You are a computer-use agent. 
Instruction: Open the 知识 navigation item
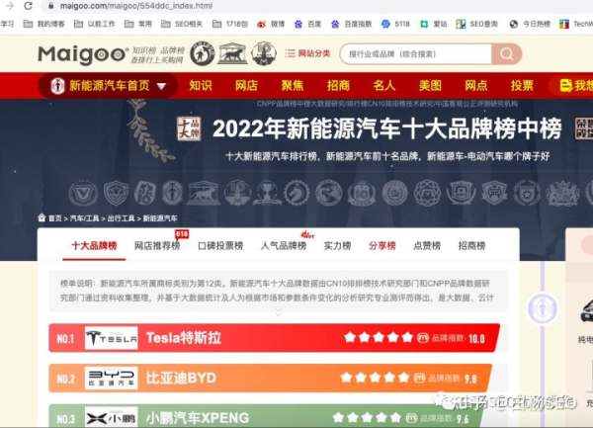[201, 86]
